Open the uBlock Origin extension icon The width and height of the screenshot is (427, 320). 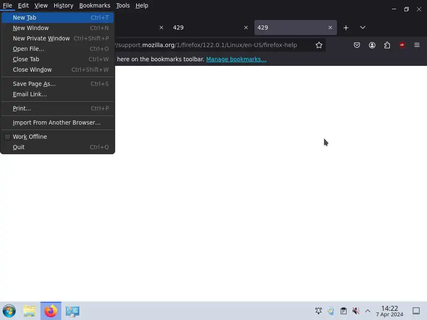[x=402, y=45]
